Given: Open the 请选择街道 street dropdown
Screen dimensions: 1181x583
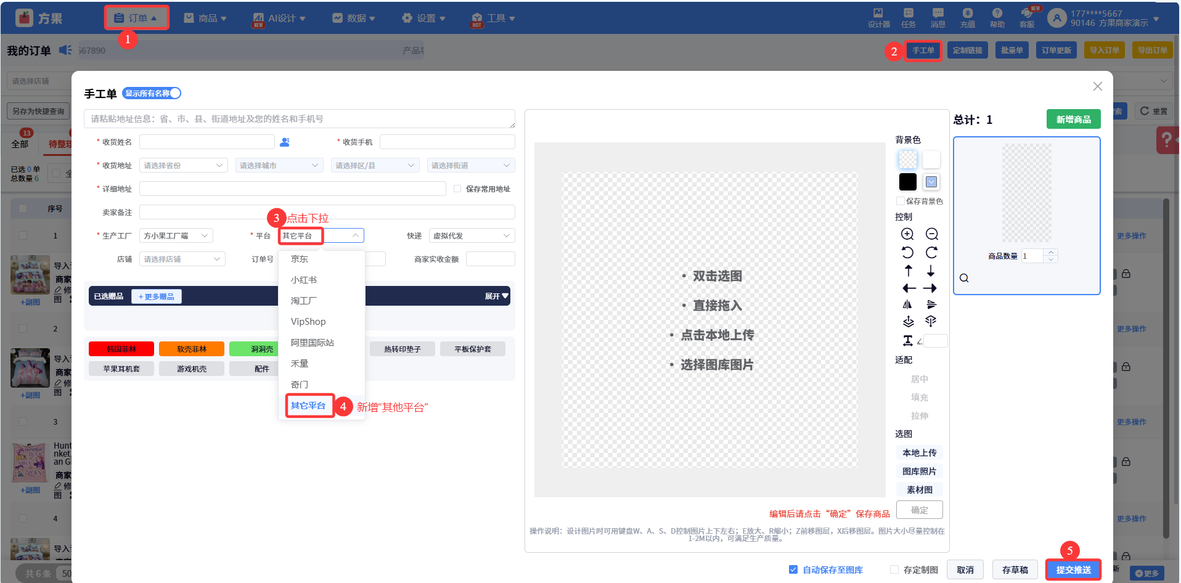Looking at the screenshot, I should point(471,165).
